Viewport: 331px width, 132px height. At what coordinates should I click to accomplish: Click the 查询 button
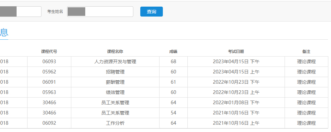[151, 12]
